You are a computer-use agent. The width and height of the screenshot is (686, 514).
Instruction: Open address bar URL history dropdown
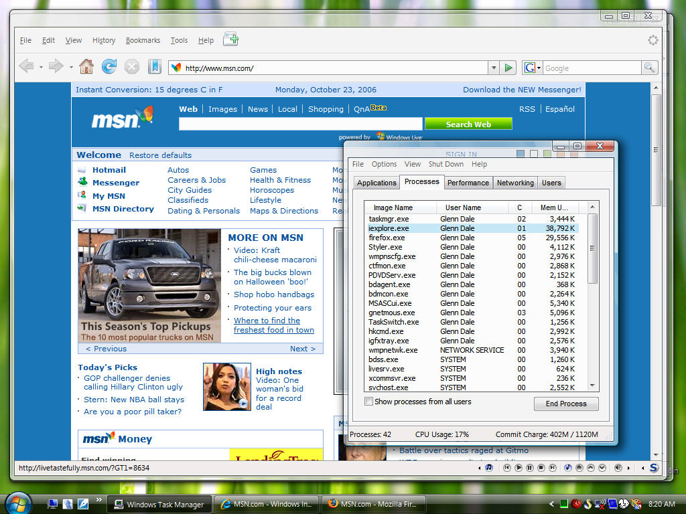[x=494, y=68]
